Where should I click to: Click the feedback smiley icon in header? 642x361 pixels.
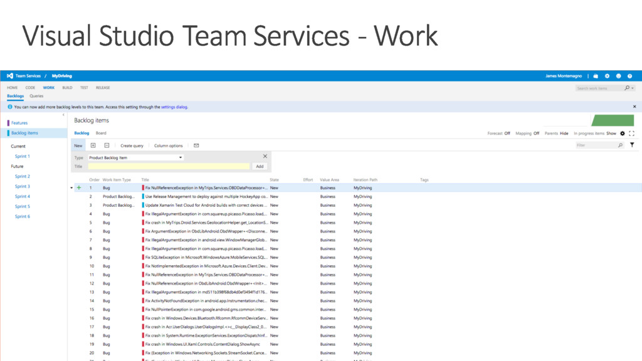pos(619,76)
